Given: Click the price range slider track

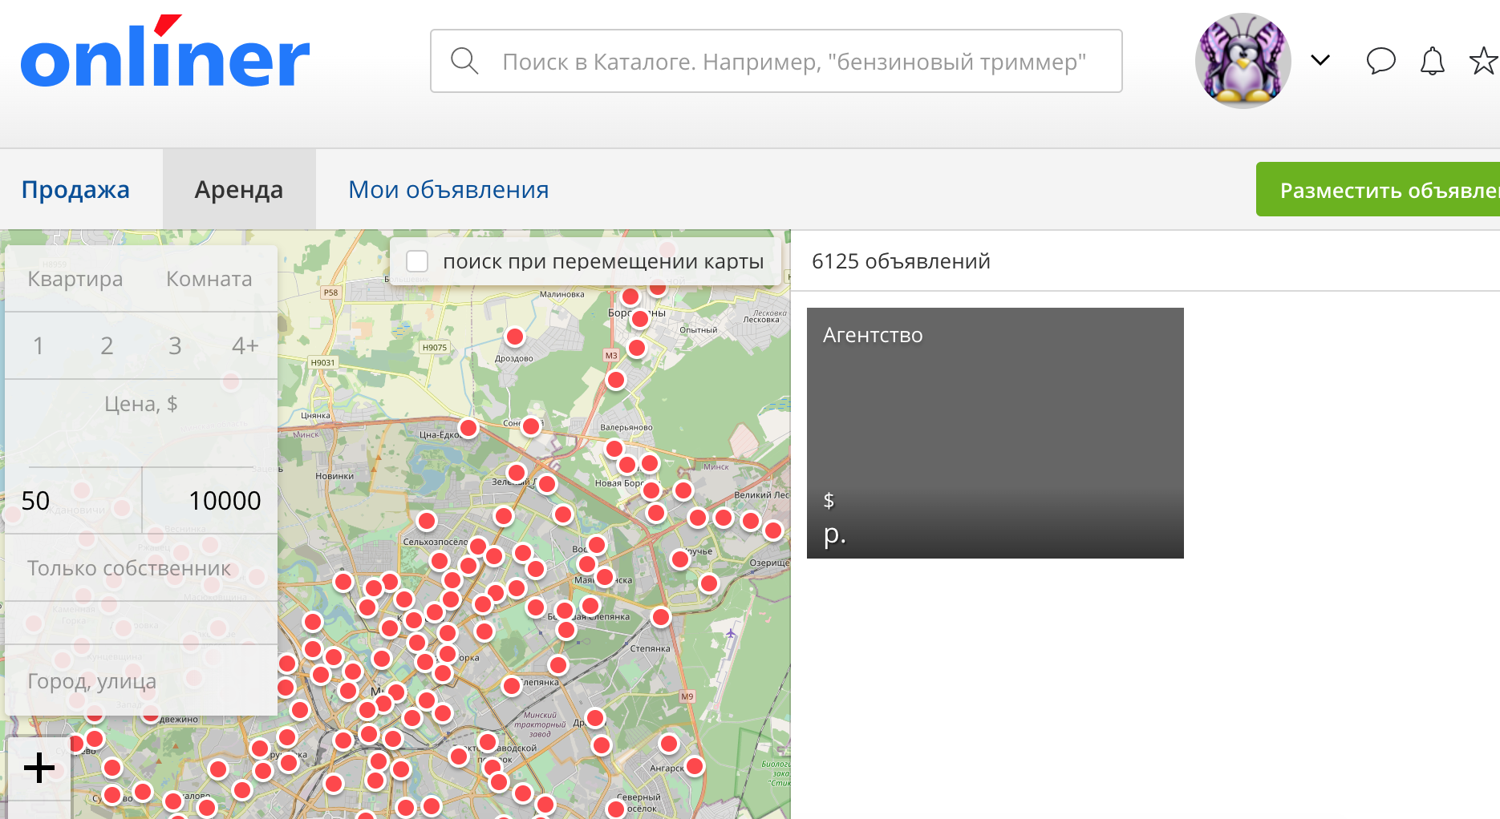Looking at the screenshot, I should click(x=141, y=466).
